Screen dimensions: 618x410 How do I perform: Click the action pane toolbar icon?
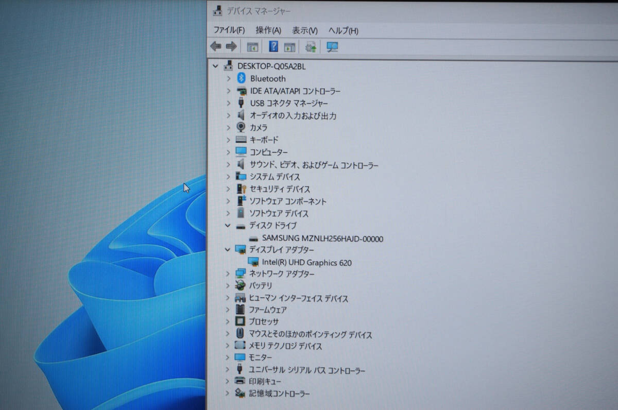pyautogui.click(x=289, y=47)
